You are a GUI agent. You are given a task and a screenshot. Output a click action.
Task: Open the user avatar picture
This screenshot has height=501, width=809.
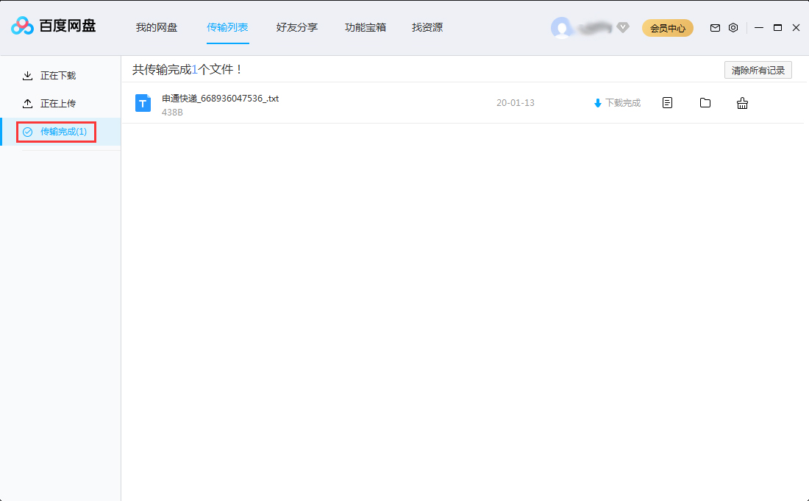coord(563,27)
